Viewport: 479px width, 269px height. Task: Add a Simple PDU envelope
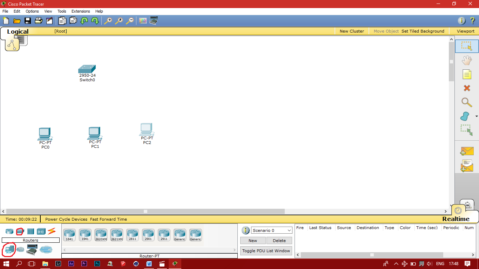pos(467,151)
